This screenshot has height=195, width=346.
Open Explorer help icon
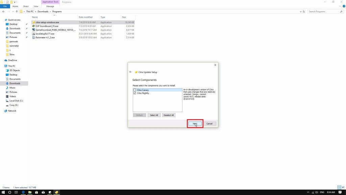point(344,6)
